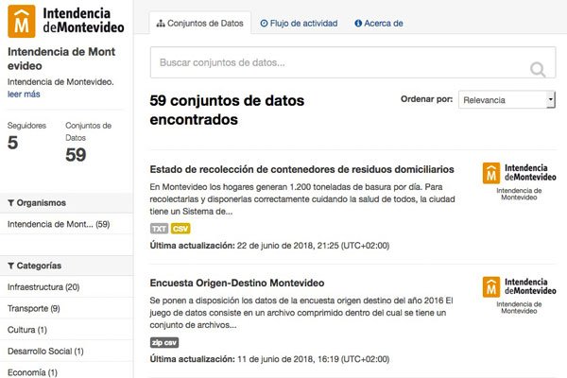
Task: Click the Intendencia de Montevideo header logo
Action: [x=65, y=21]
